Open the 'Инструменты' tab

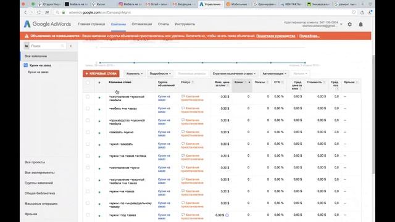185,24
